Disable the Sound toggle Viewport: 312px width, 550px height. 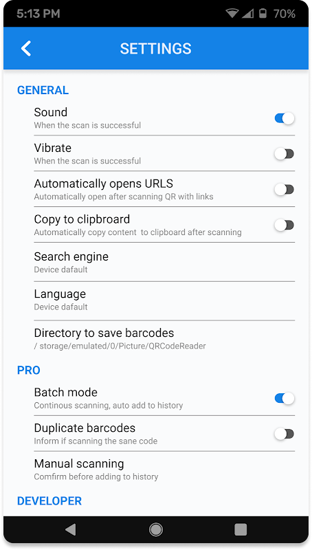(x=285, y=118)
